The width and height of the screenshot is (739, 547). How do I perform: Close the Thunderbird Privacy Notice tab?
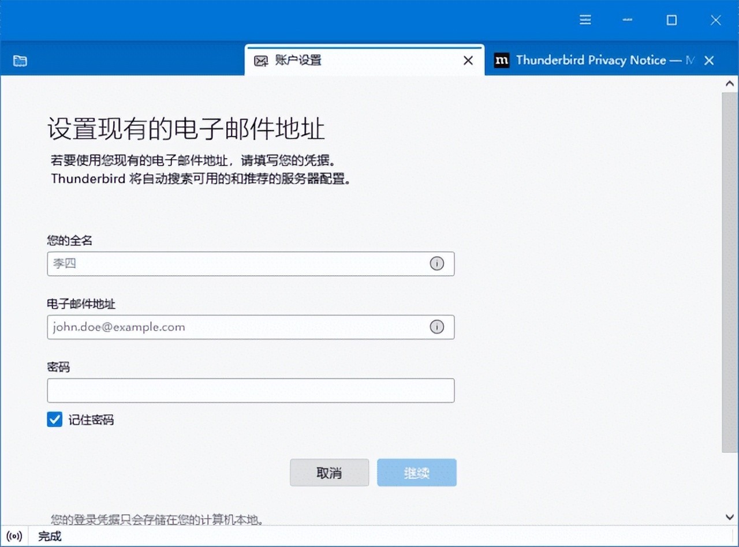[x=710, y=61]
